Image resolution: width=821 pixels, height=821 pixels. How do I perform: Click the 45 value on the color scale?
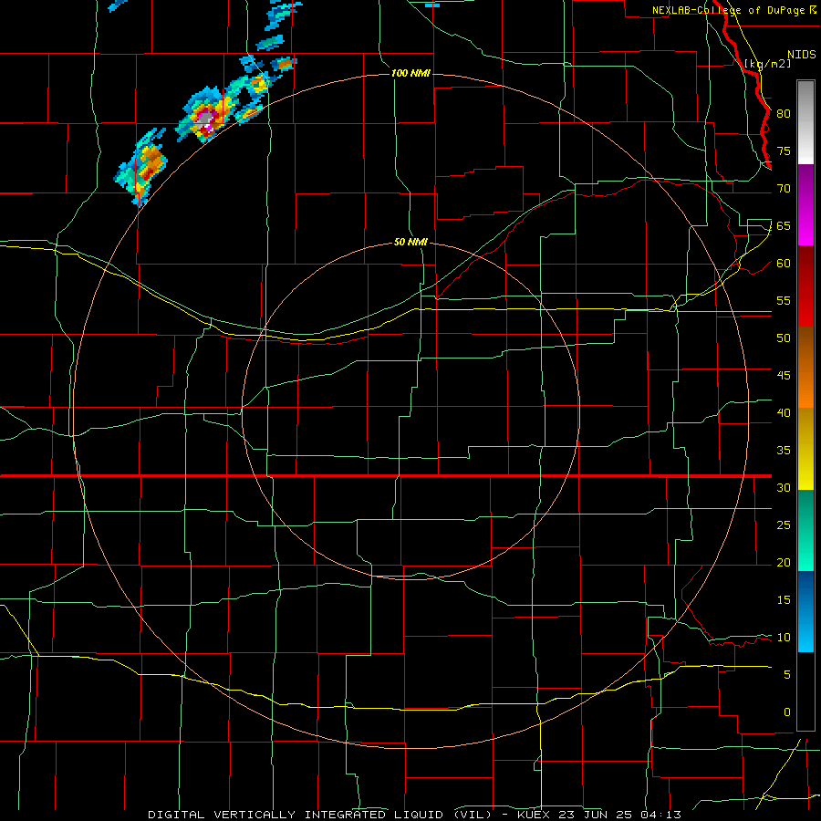point(784,376)
